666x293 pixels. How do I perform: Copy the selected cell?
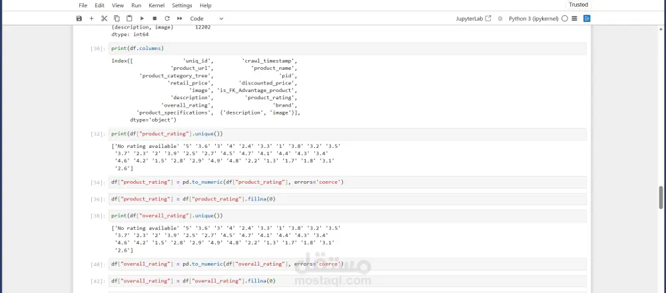117,19
